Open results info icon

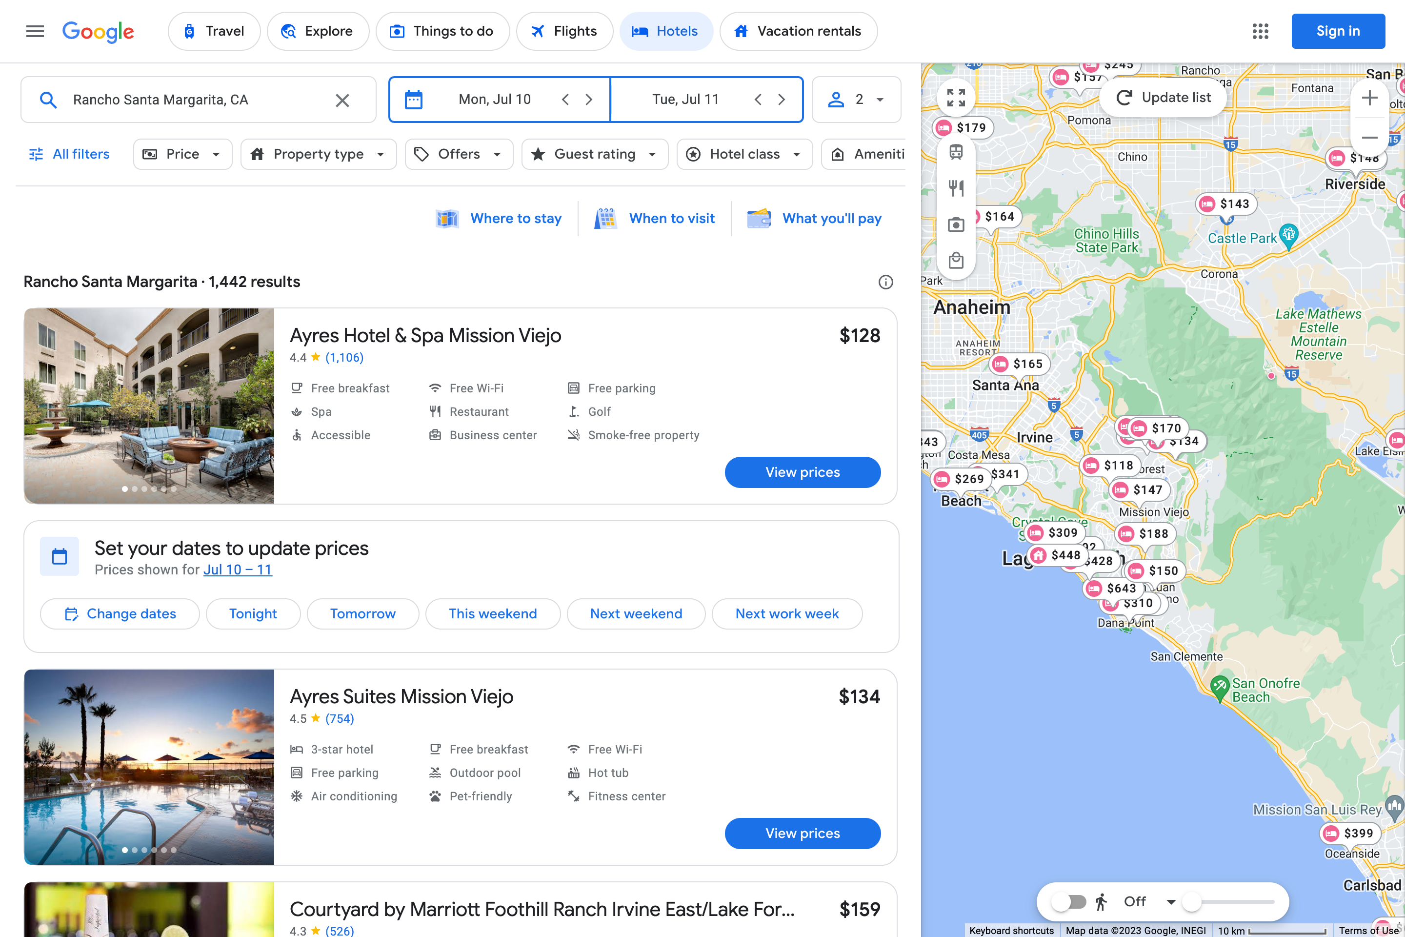[885, 282]
